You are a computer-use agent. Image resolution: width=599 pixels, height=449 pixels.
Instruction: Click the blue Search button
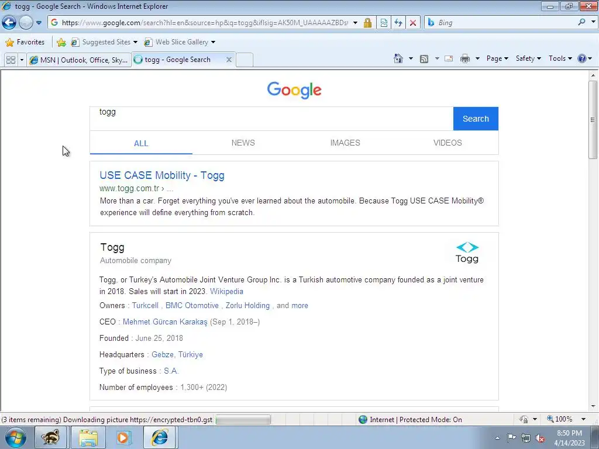click(476, 119)
